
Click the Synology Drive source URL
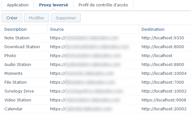(x=86, y=91)
